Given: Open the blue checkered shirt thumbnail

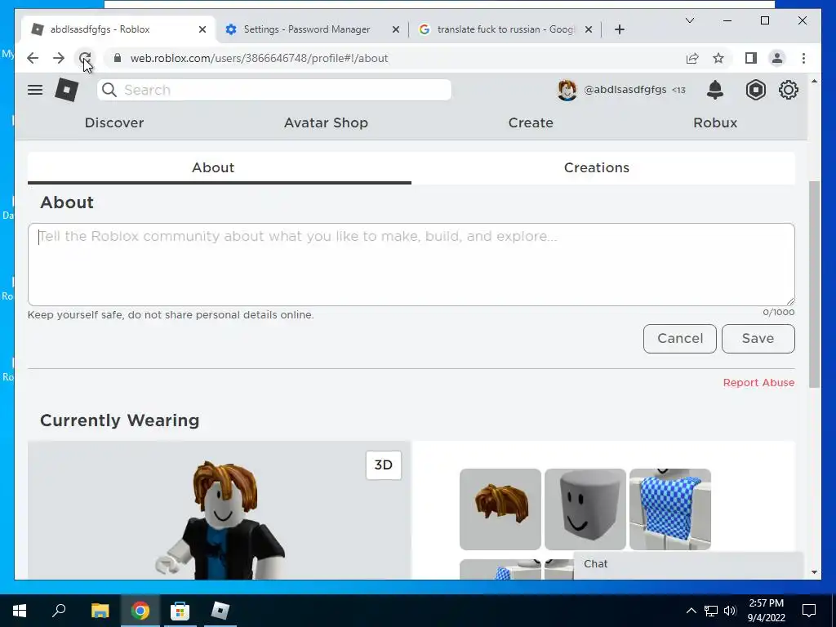Looking at the screenshot, I should click(670, 509).
